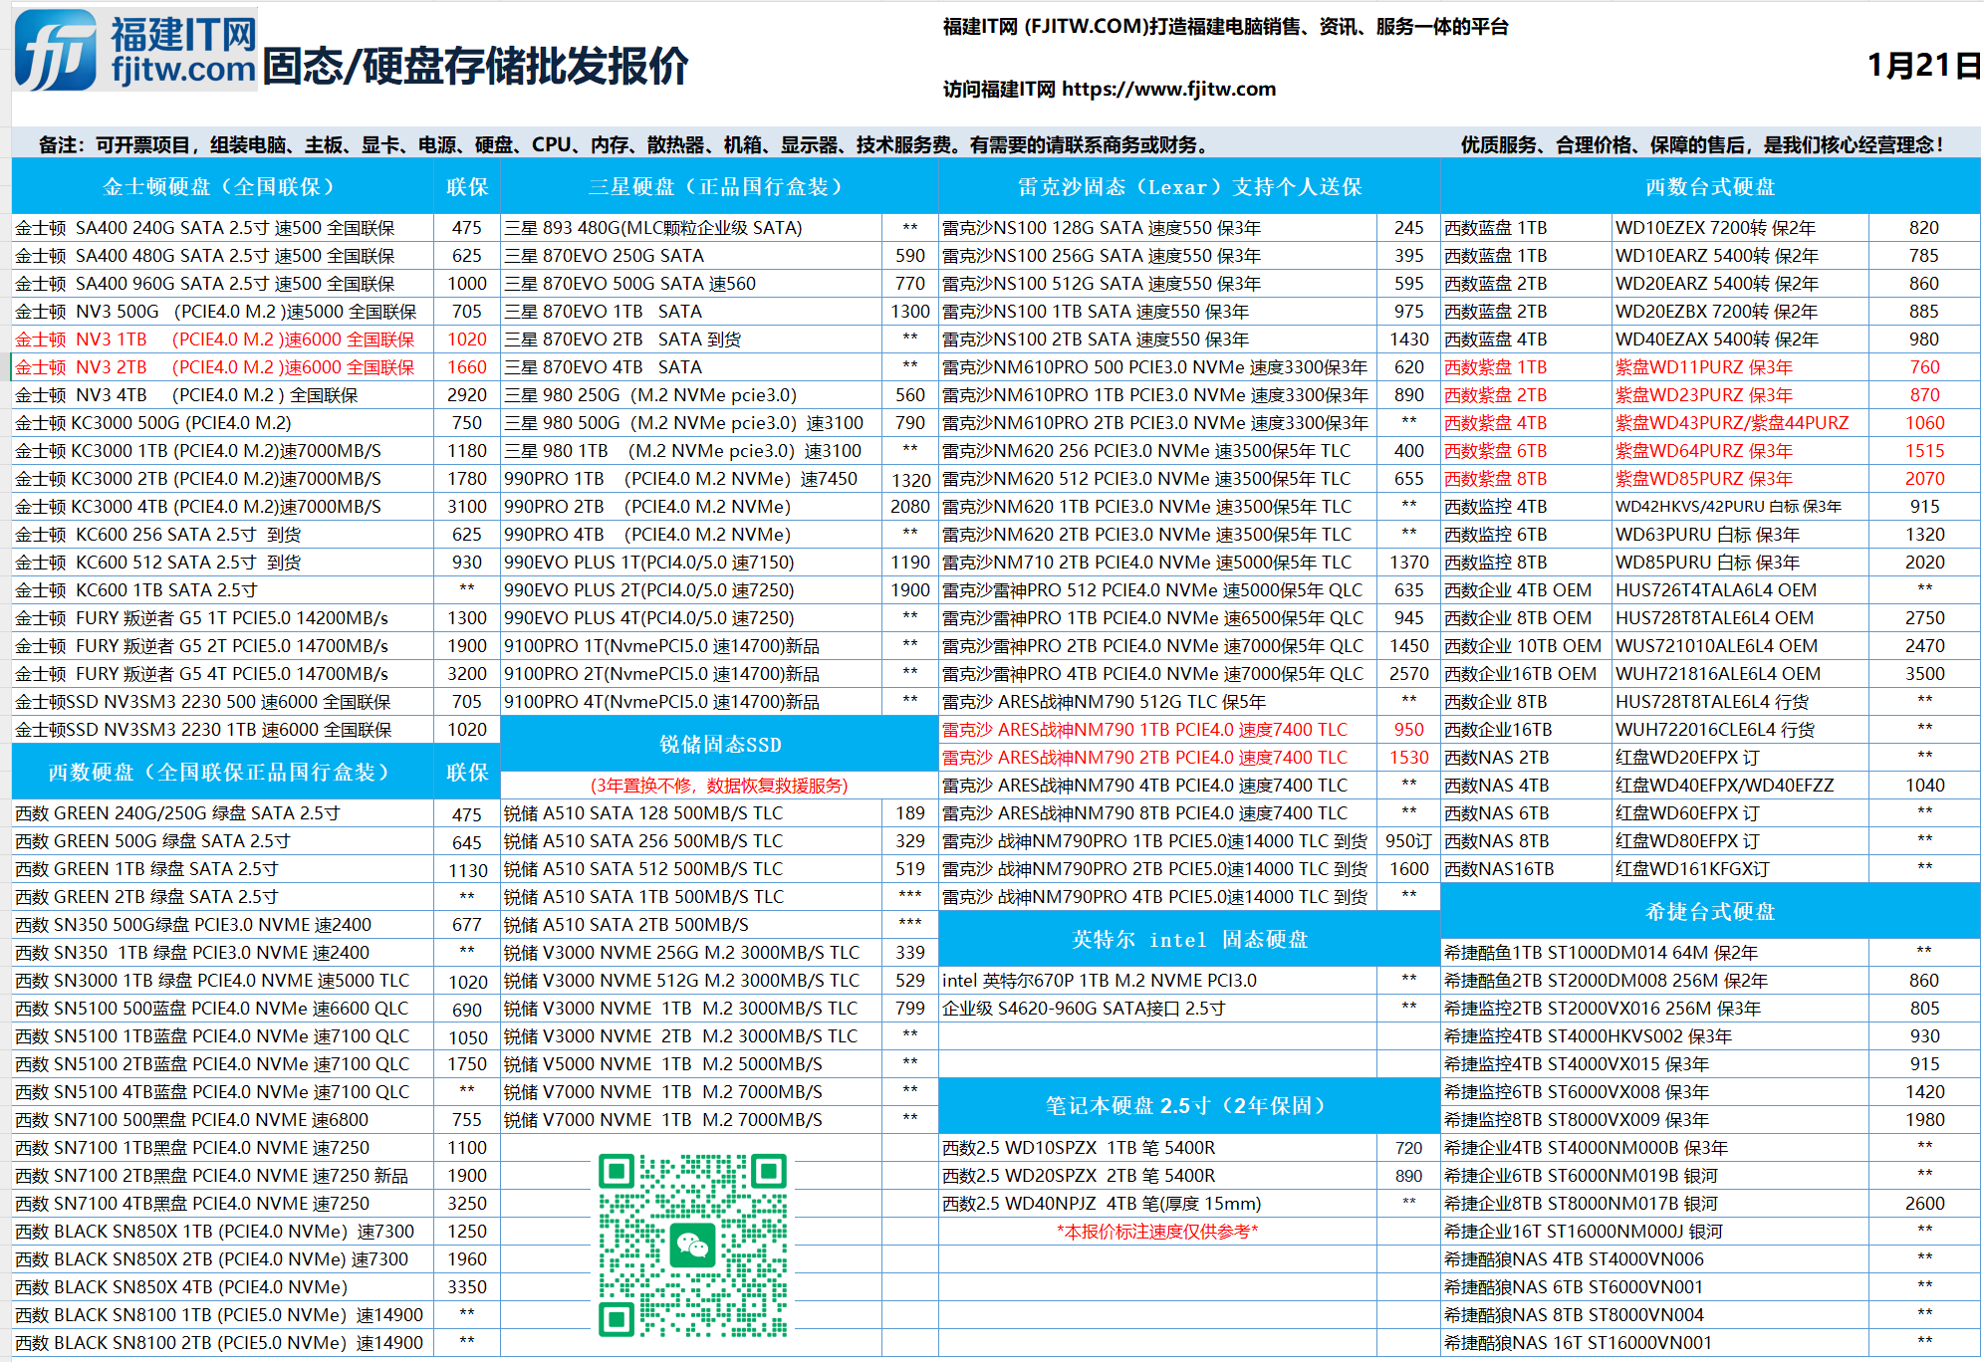Select the 西数台式硬盘 header cell

coord(1709,187)
